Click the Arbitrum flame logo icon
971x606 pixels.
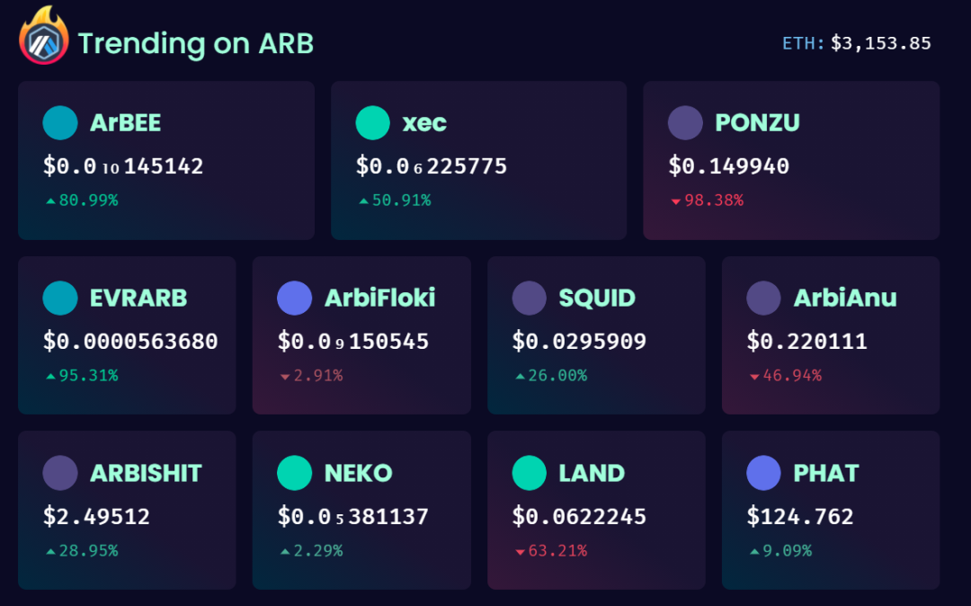43,36
